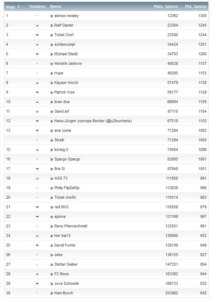Open Hendrik Jastrow's profile link
This screenshot has width=214, height=300.
tap(69, 64)
